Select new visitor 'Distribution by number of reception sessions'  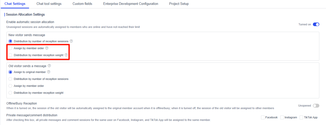[x=10, y=41]
